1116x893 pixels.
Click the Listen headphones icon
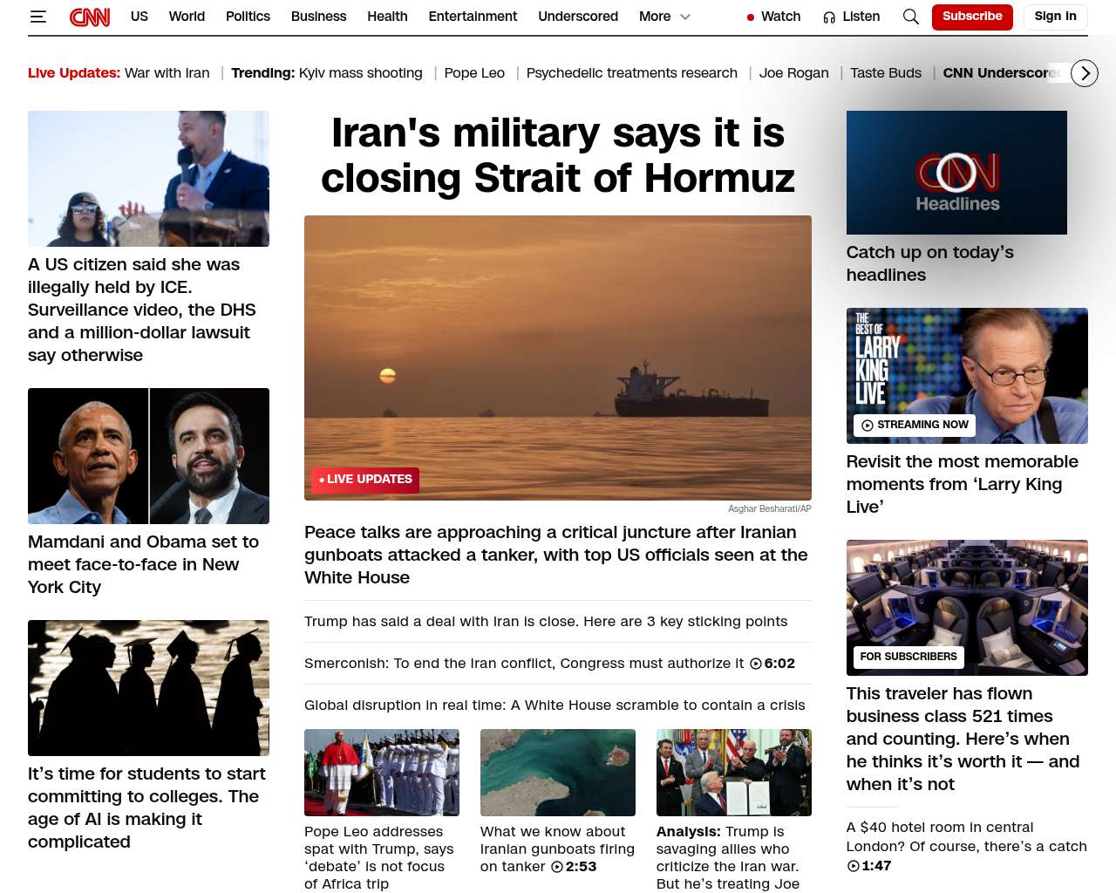point(829,17)
